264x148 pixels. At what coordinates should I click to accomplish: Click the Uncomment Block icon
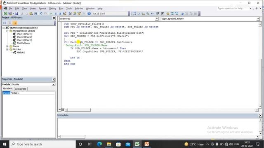177,14
